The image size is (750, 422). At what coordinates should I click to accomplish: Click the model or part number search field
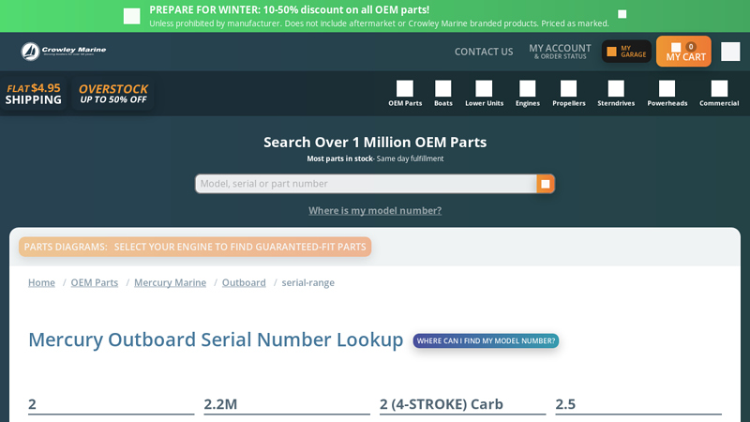pos(366,184)
